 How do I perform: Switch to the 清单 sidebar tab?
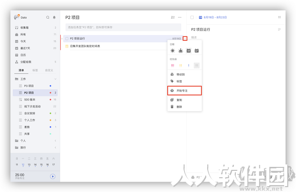click(21, 70)
